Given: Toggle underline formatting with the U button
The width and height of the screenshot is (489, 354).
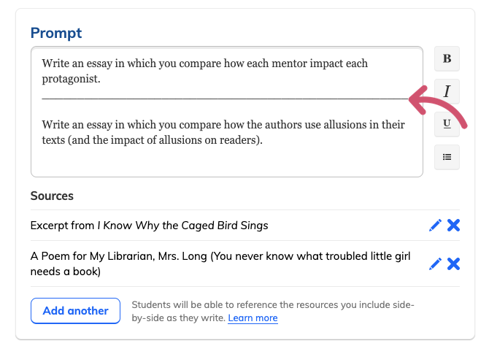Looking at the screenshot, I should 447,124.
